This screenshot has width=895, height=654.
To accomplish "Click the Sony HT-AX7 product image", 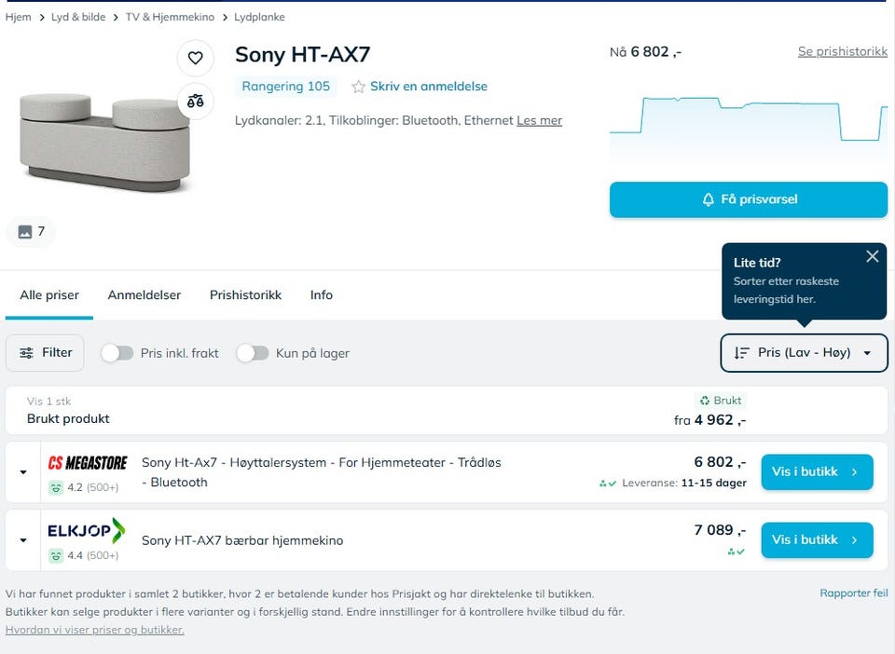I will [x=104, y=143].
